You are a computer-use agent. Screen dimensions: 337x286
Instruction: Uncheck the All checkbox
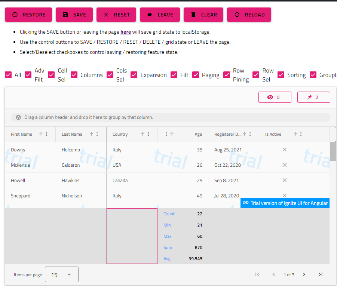pyautogui.click(x=8, y=75)
